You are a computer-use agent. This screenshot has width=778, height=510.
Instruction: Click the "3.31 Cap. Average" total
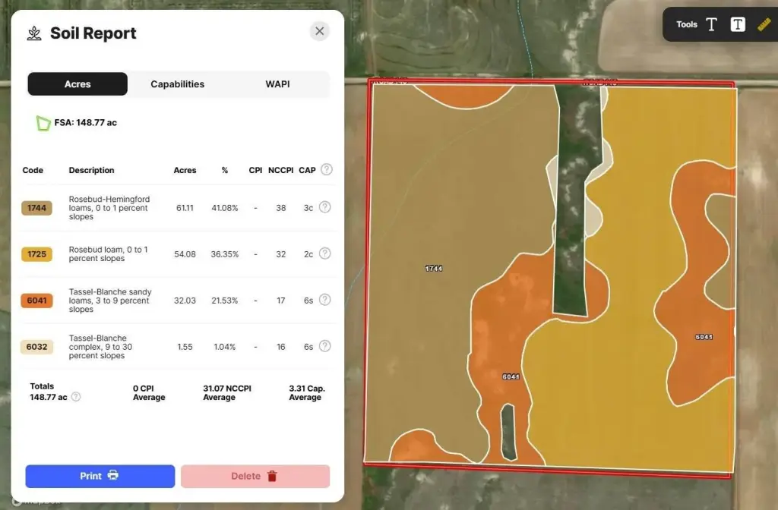coord(307,393)
